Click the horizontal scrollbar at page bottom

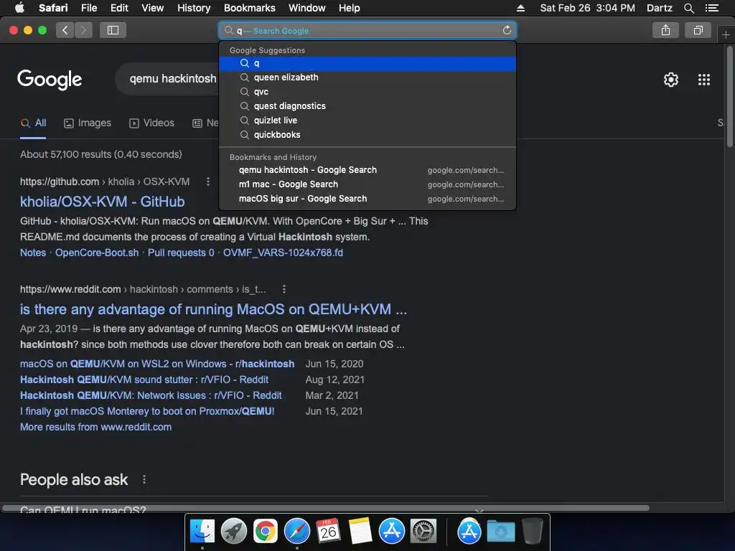pyautogui.click(x=326, y=508)
